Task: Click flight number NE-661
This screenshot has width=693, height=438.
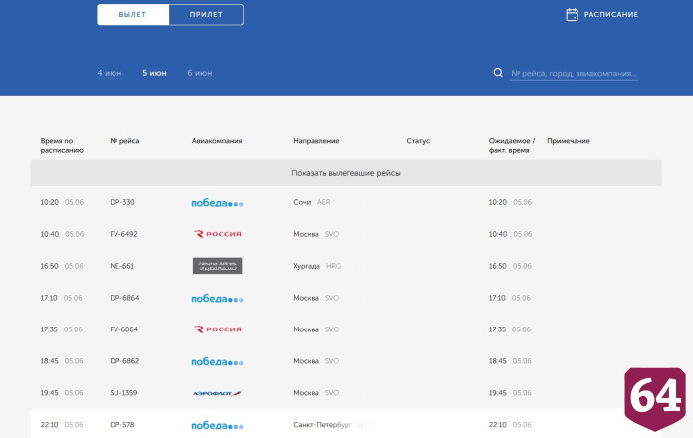Action: (x=122, y=266)
